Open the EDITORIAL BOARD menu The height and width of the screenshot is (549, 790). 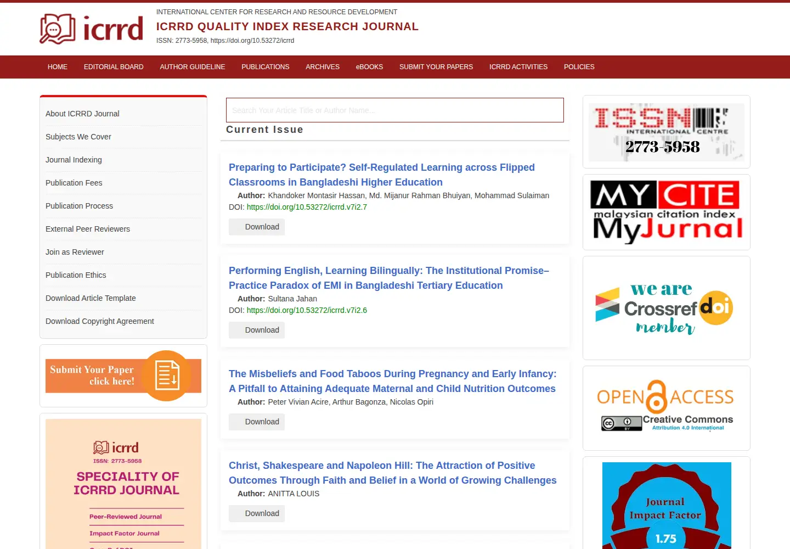(114, 67)
